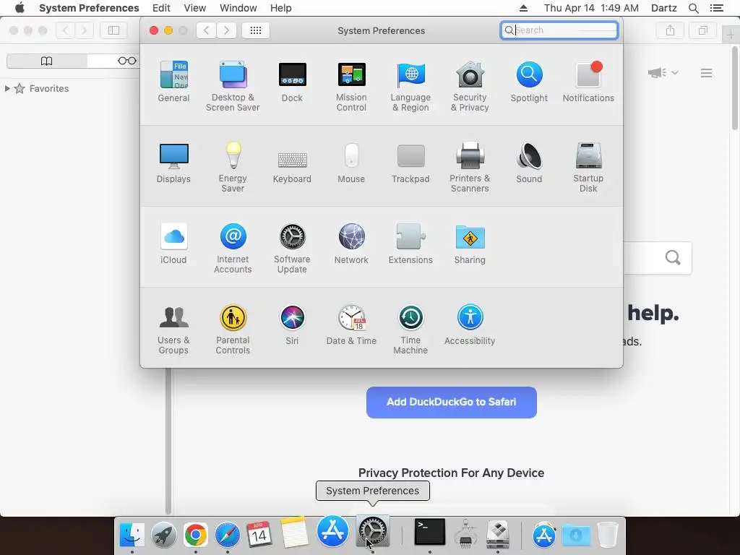Open Parental Controls pane
This screenshot has height=555, width=740.
[233, 330]
